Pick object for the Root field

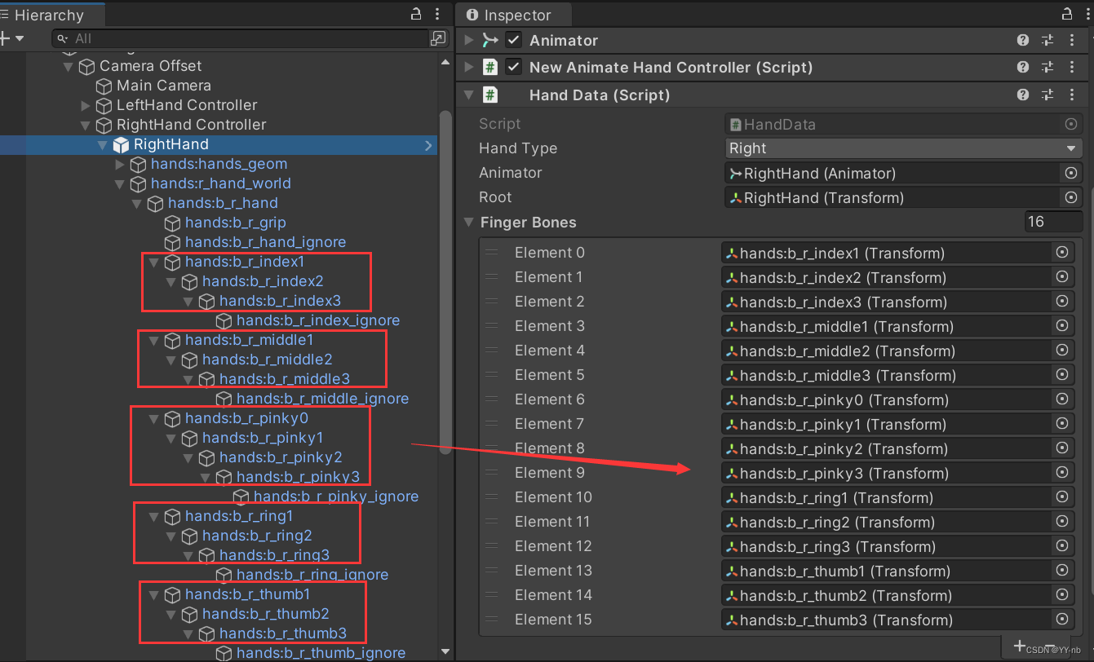[1070, 197]
